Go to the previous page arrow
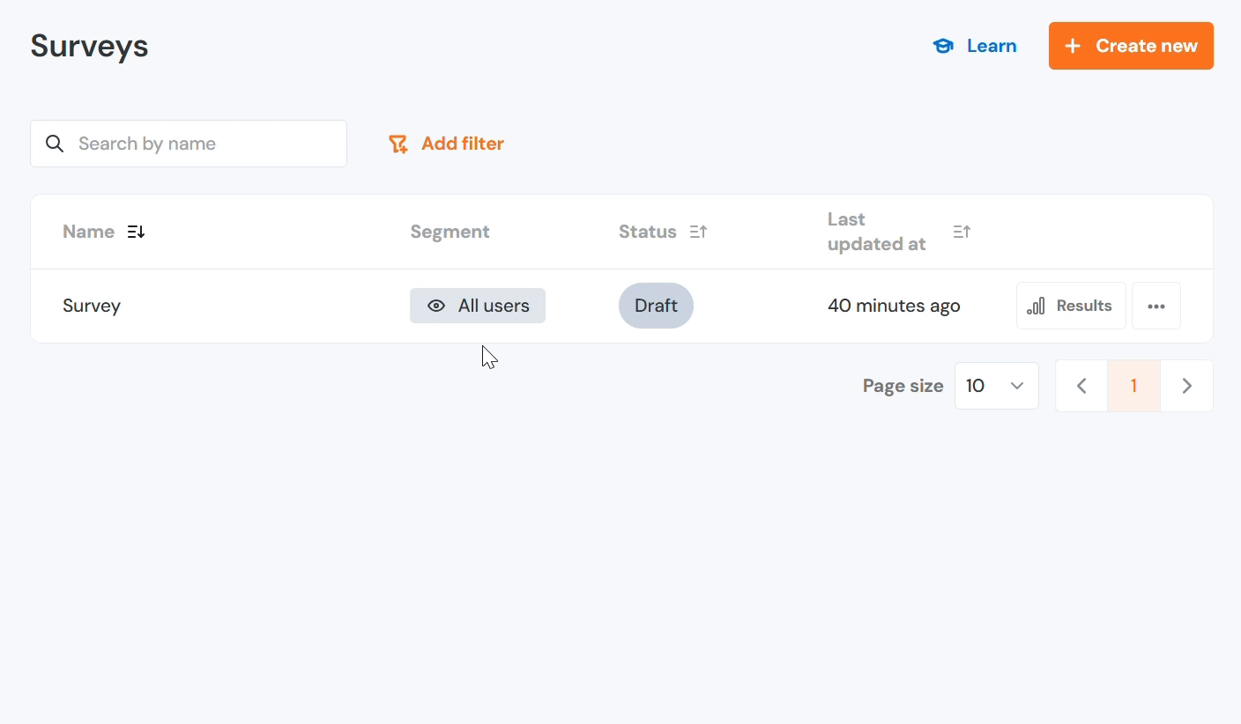The width and height of the screenshot is (1241, 724). click(1081, 386)
